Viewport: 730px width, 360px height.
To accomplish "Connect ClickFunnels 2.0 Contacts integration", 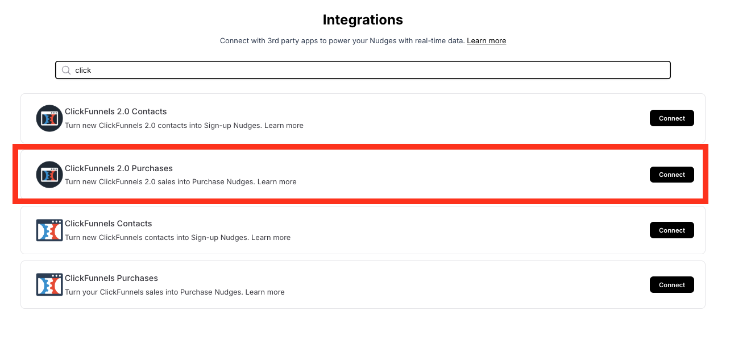I will click(671, 118).
